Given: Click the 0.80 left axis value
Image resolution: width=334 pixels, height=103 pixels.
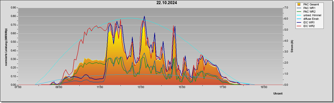Looking at the screenshot, I should (x=13, y=16).
